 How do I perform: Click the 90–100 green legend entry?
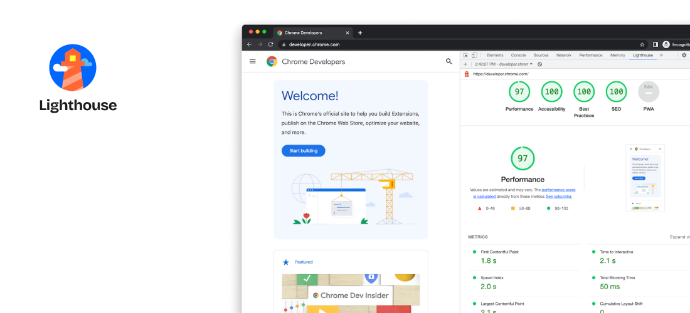(x=557, y=208)
